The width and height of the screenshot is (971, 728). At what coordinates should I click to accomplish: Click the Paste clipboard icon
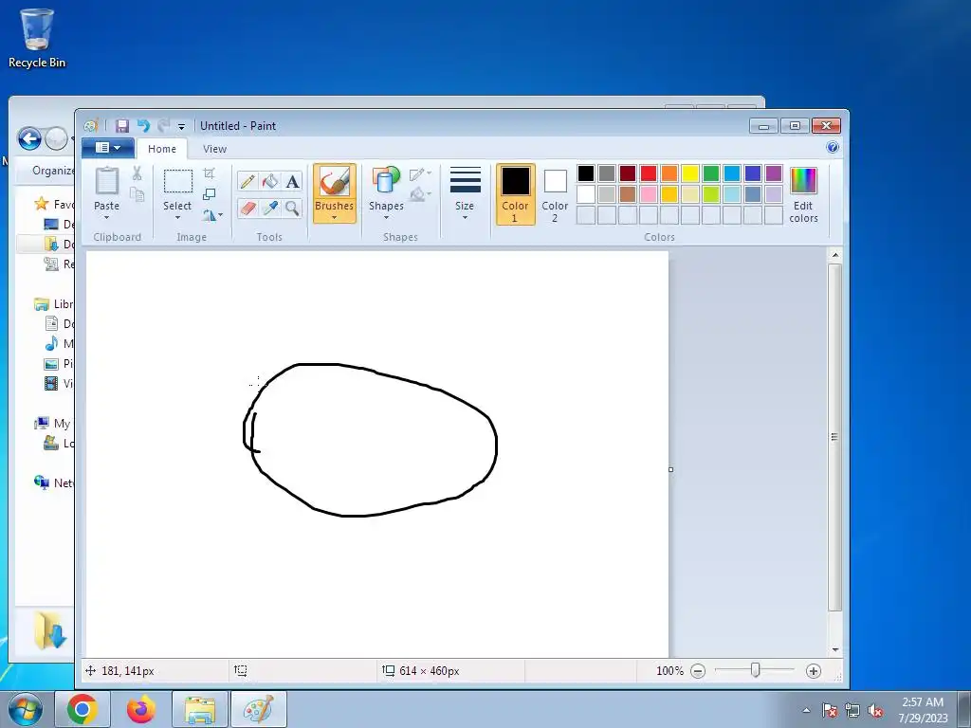pyautogui.click(x=106, y=181)
